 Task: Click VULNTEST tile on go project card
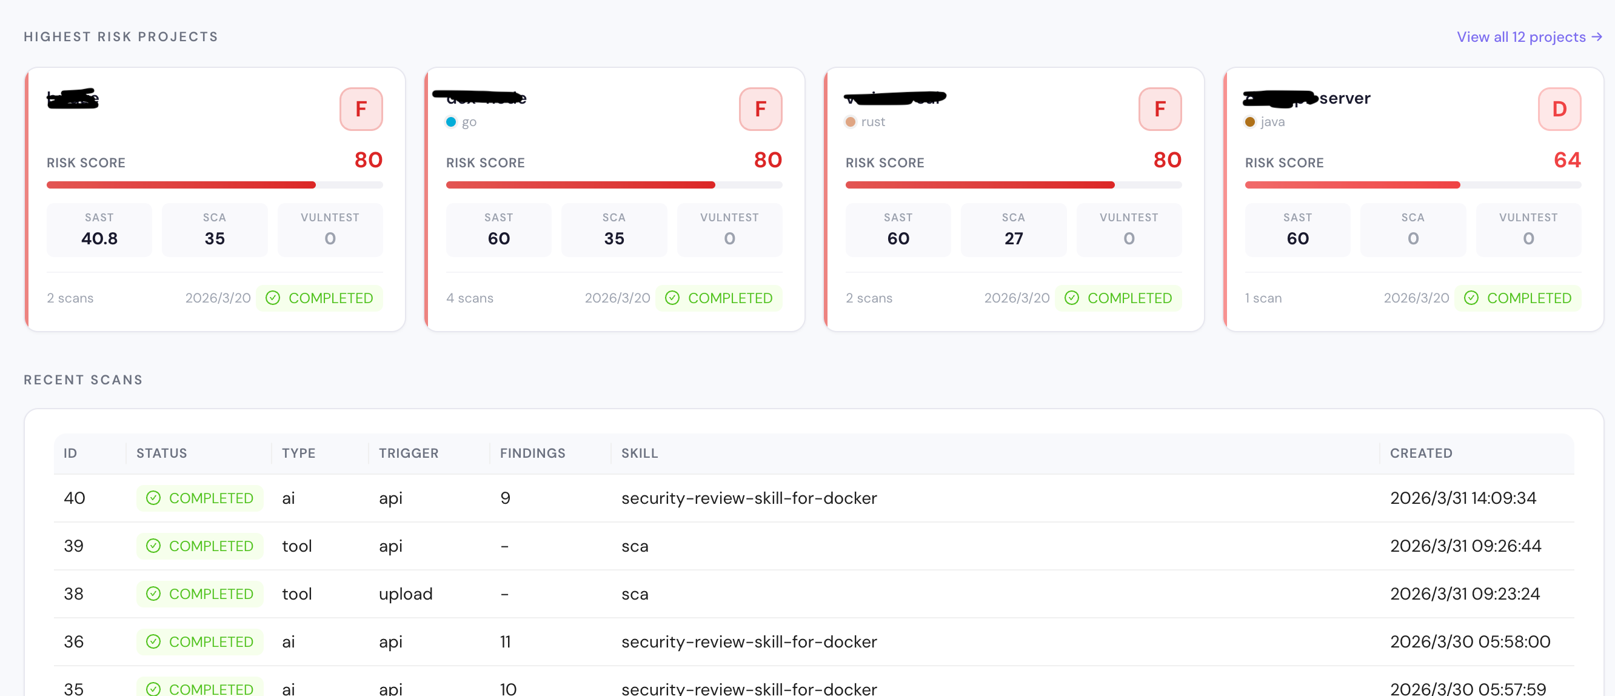[x=729, y=230]
